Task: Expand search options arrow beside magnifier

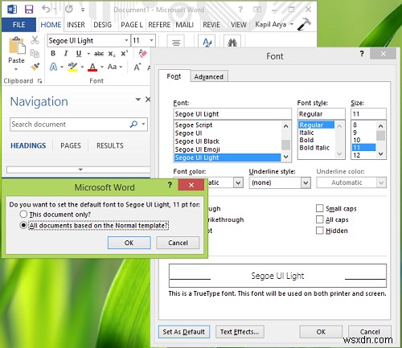Action: (144, 124)
